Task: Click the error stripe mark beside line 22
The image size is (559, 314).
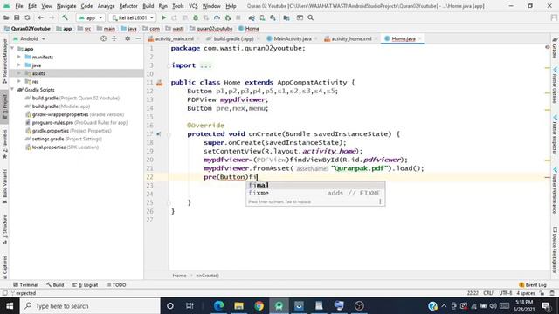Action: pyautogui.click(x=548, y=177)
